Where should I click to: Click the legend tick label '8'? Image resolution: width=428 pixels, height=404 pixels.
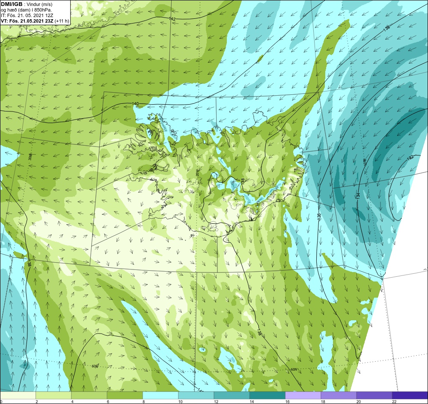143,401
